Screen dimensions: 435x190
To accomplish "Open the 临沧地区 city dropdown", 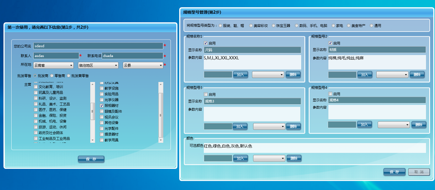I will tap(98, 66).
